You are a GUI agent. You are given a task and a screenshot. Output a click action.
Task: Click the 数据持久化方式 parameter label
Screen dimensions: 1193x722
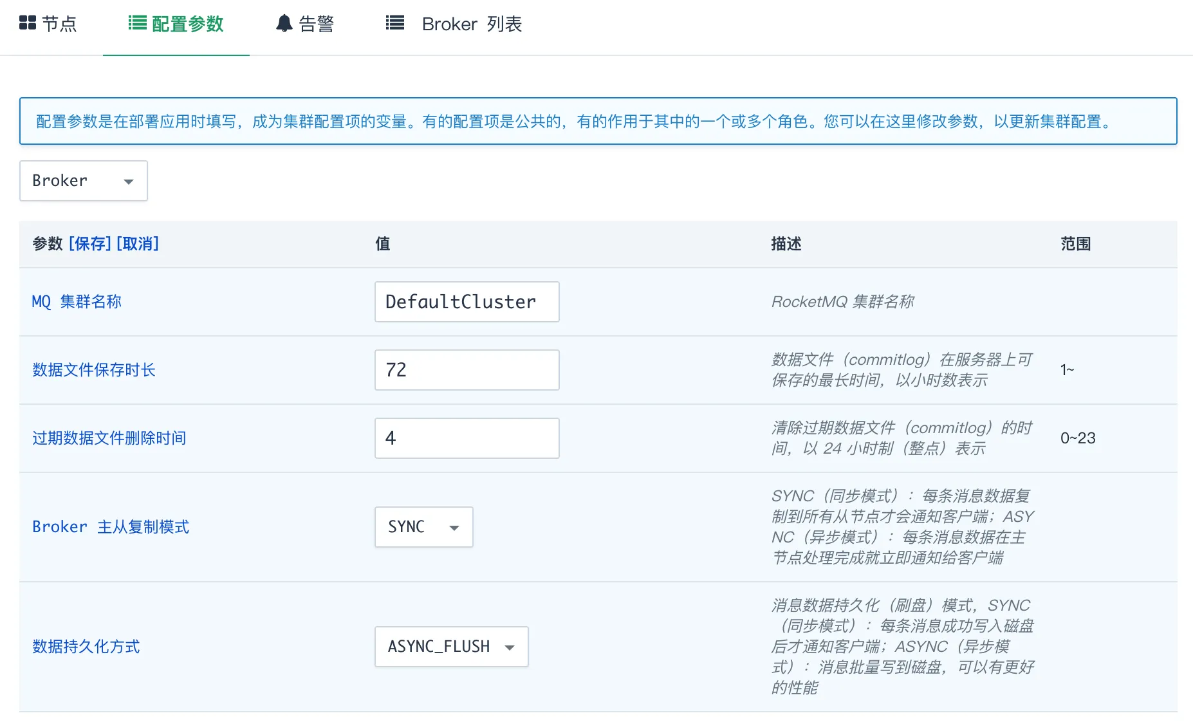point(86,647)
